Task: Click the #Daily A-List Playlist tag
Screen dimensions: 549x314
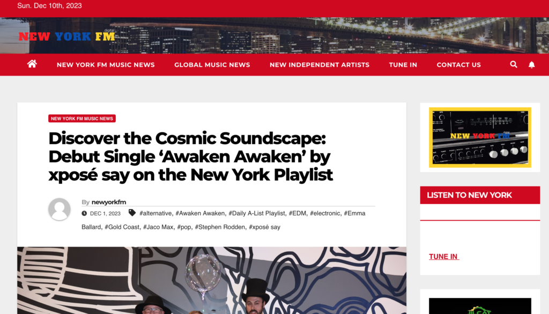Action: coord(257,213)
